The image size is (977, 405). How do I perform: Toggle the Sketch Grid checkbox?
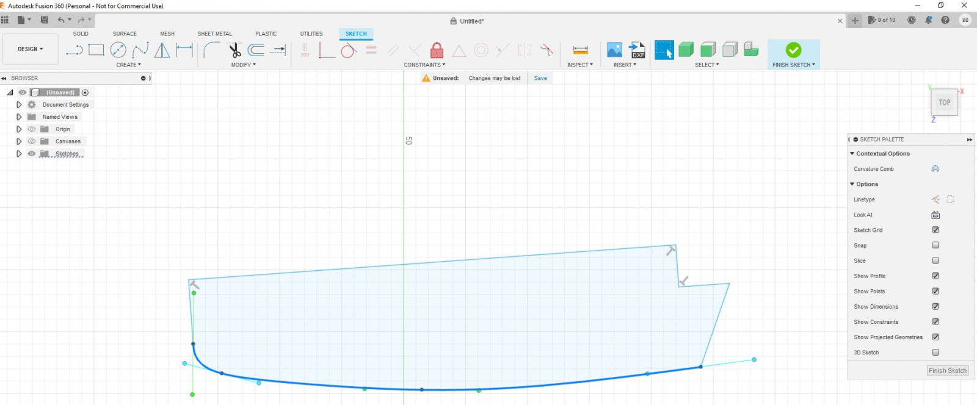pyautogui.click(x=935, y=230)
